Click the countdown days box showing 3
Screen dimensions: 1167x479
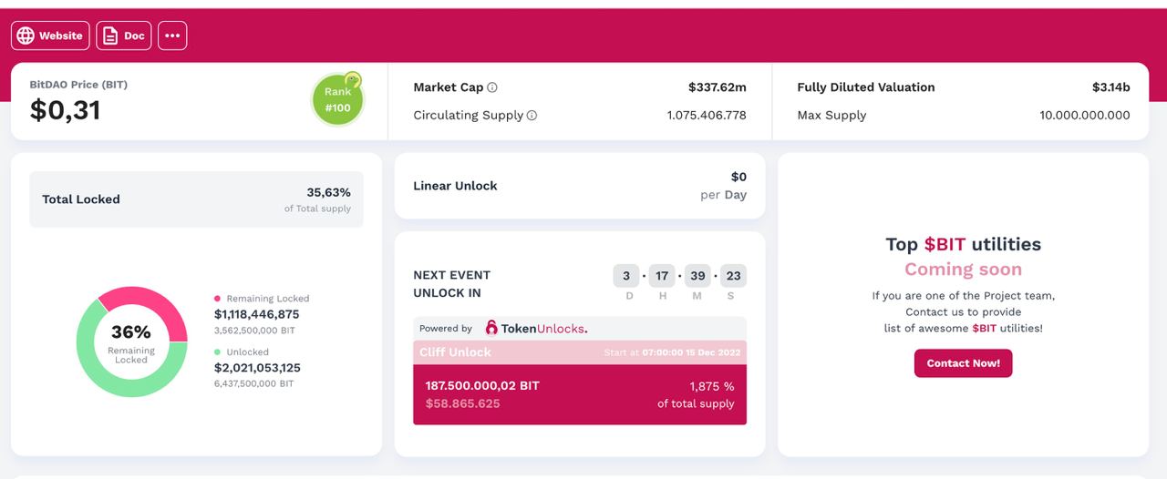[x=625, y=276]
